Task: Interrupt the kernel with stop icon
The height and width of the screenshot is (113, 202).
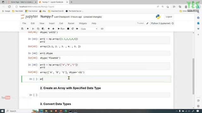Action: coord(68,29)
